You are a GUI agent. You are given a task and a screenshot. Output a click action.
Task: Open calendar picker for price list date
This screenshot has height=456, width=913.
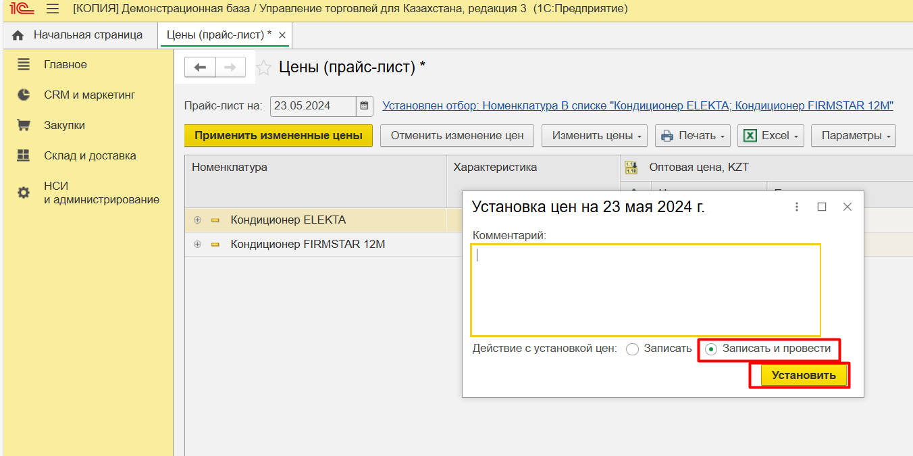pos(365,106)
